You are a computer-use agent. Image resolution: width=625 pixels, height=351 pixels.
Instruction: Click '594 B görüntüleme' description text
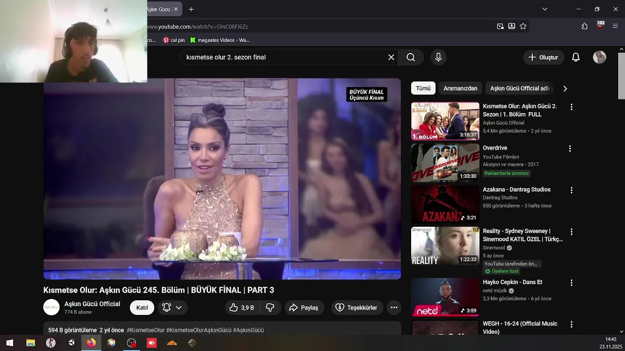[x=72, y=330]
